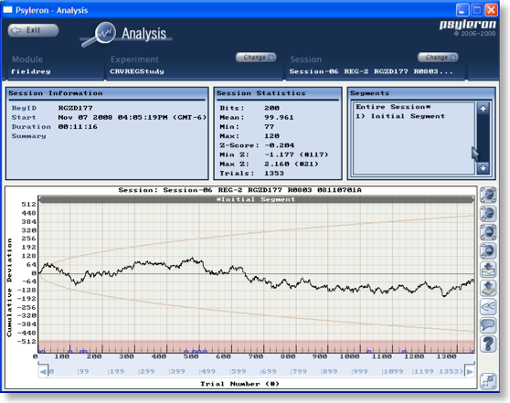Click the Segments list scroll up arrow
This screenshot has width=510, height=403.
(x=483, y=109)
